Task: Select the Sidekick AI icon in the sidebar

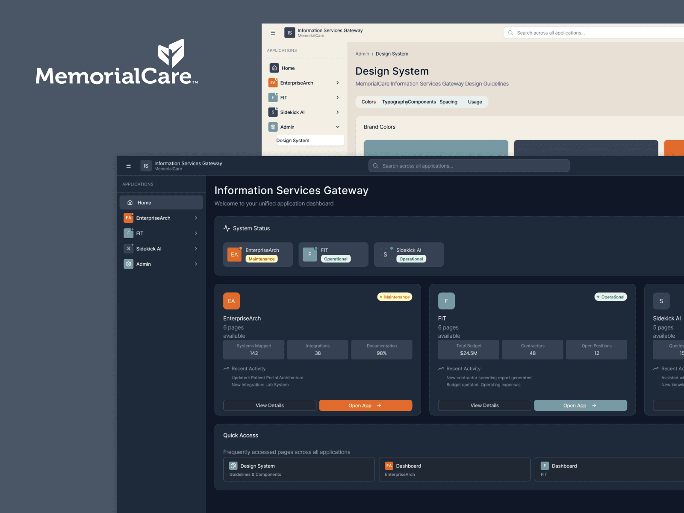Action: pyautogui.click(x=128, y=248)
